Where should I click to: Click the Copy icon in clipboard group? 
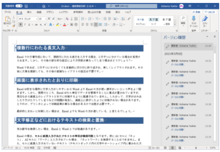click(14, 21)
